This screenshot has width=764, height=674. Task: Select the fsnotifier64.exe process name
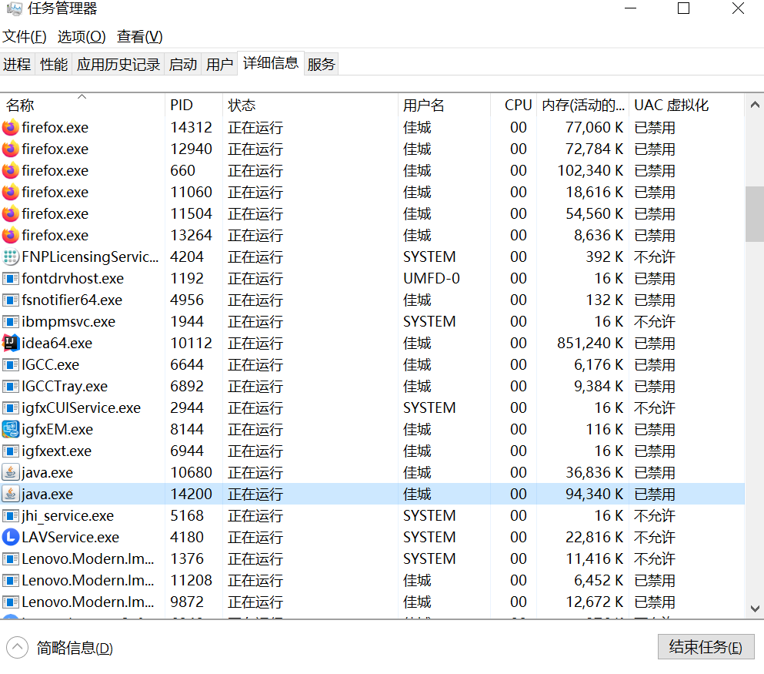[x=72, y=300]
